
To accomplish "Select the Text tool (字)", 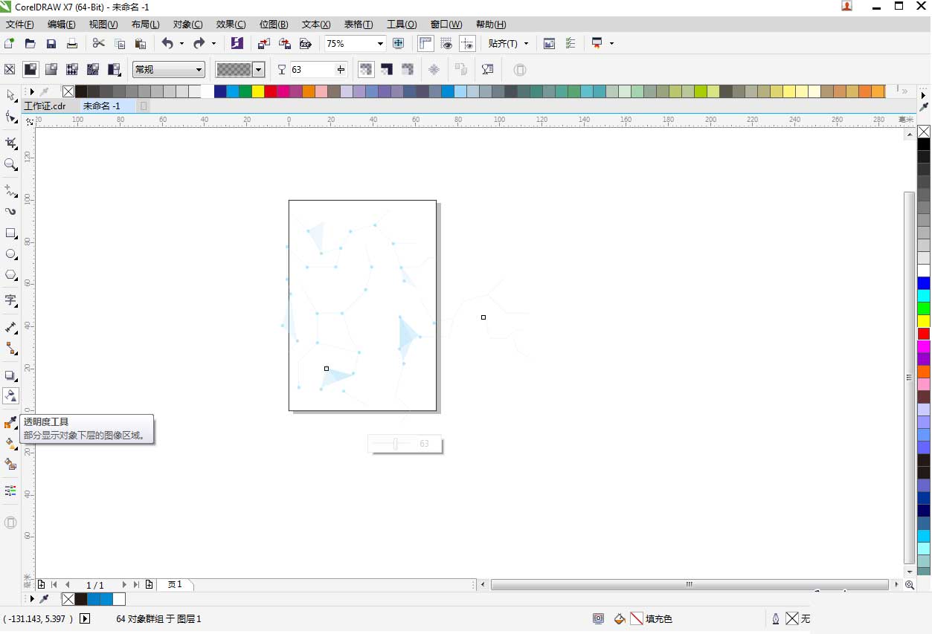I will pos(10,300).
